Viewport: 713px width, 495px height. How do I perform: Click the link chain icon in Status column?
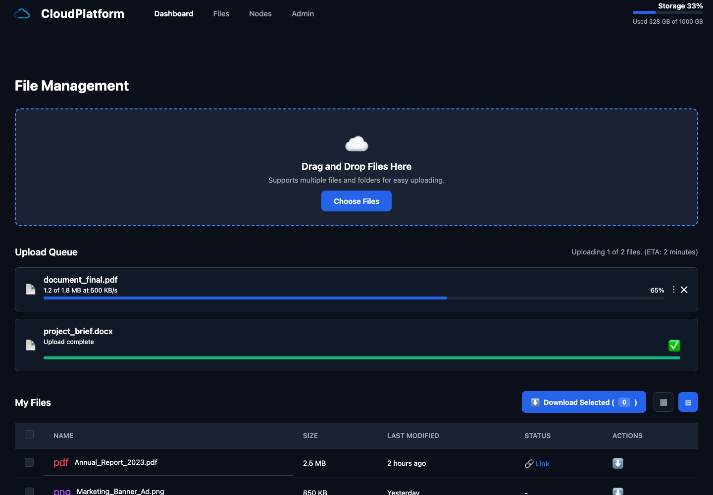coord(529,464)
